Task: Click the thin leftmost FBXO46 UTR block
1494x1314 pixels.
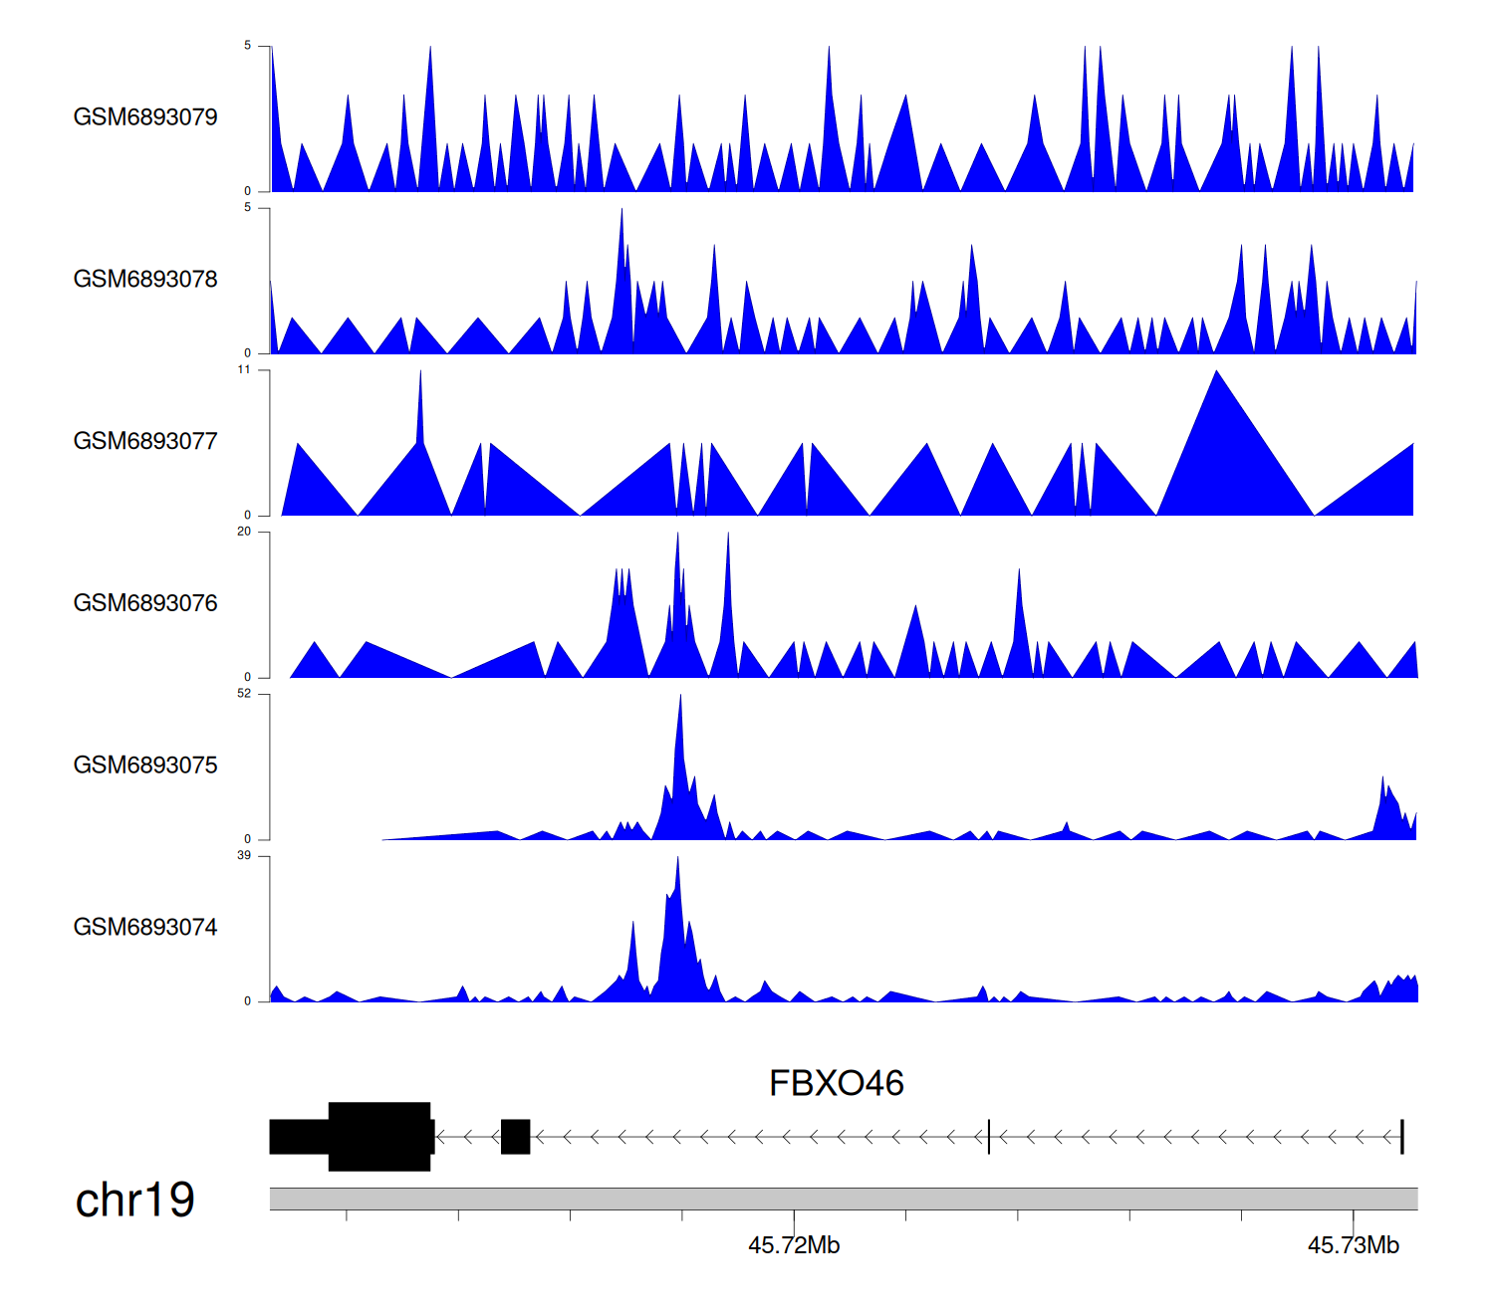Action: pos(299,1137)
